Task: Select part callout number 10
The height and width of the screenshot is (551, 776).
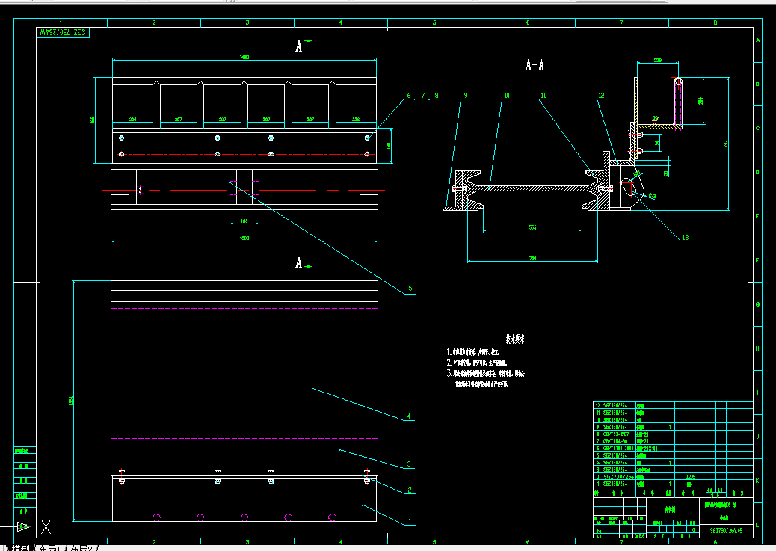Action: click(507, 96)
